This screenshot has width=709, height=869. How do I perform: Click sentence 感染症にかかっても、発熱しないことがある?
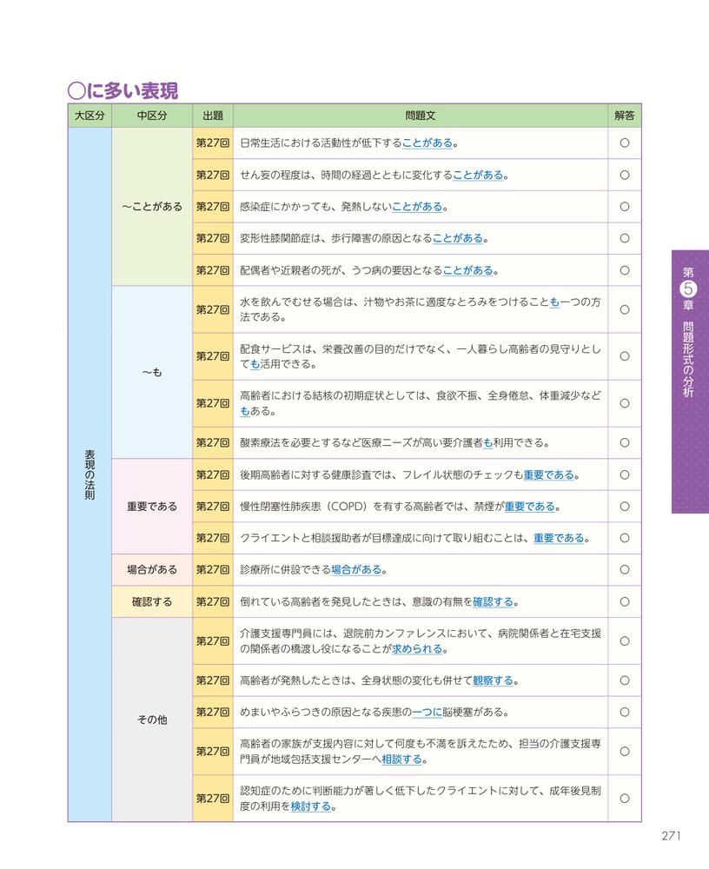pyautogui.click(x=344, y=207)
